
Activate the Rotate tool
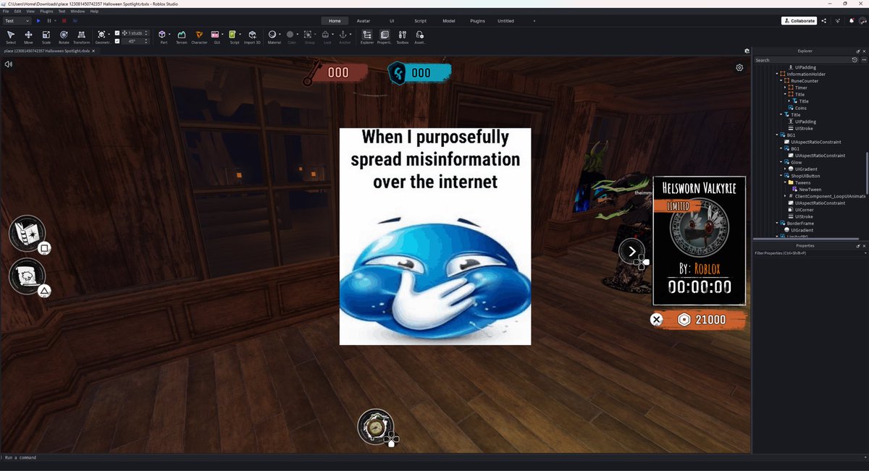click(64, 37)
